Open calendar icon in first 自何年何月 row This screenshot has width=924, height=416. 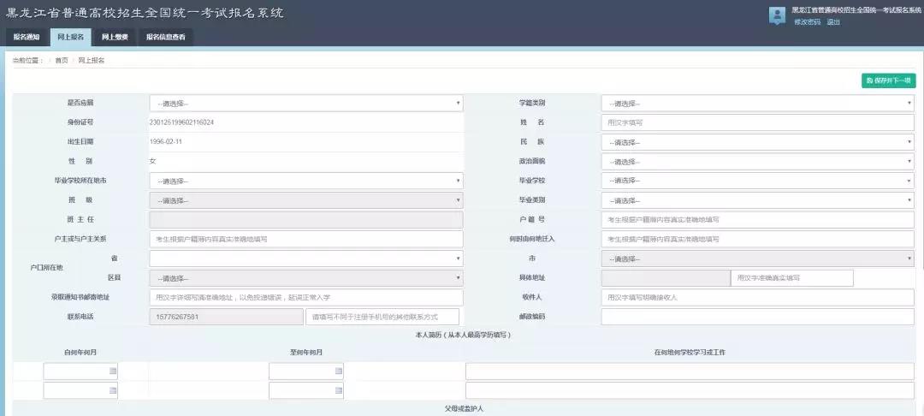pos(112,371)
